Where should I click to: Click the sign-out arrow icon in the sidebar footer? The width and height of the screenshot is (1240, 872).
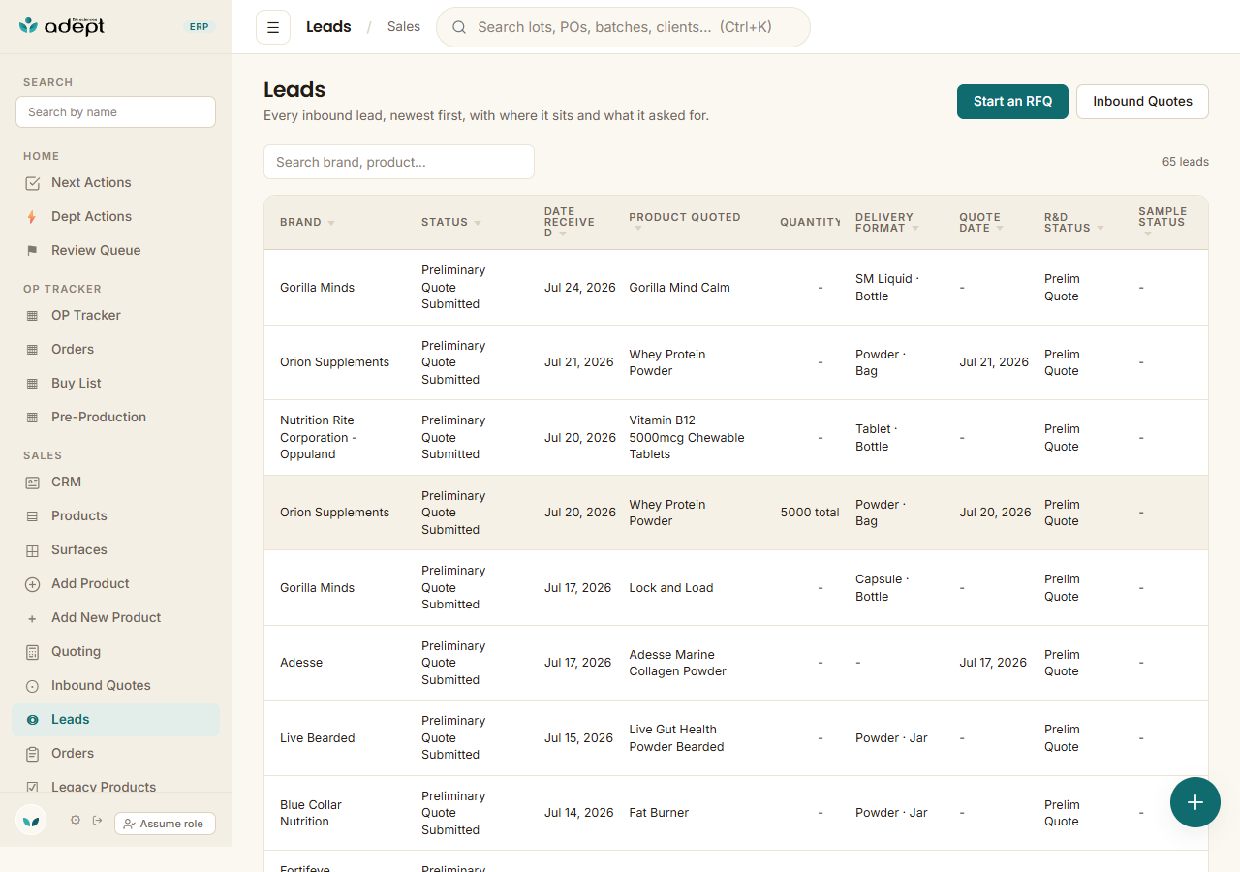click(x=97, y=820)
